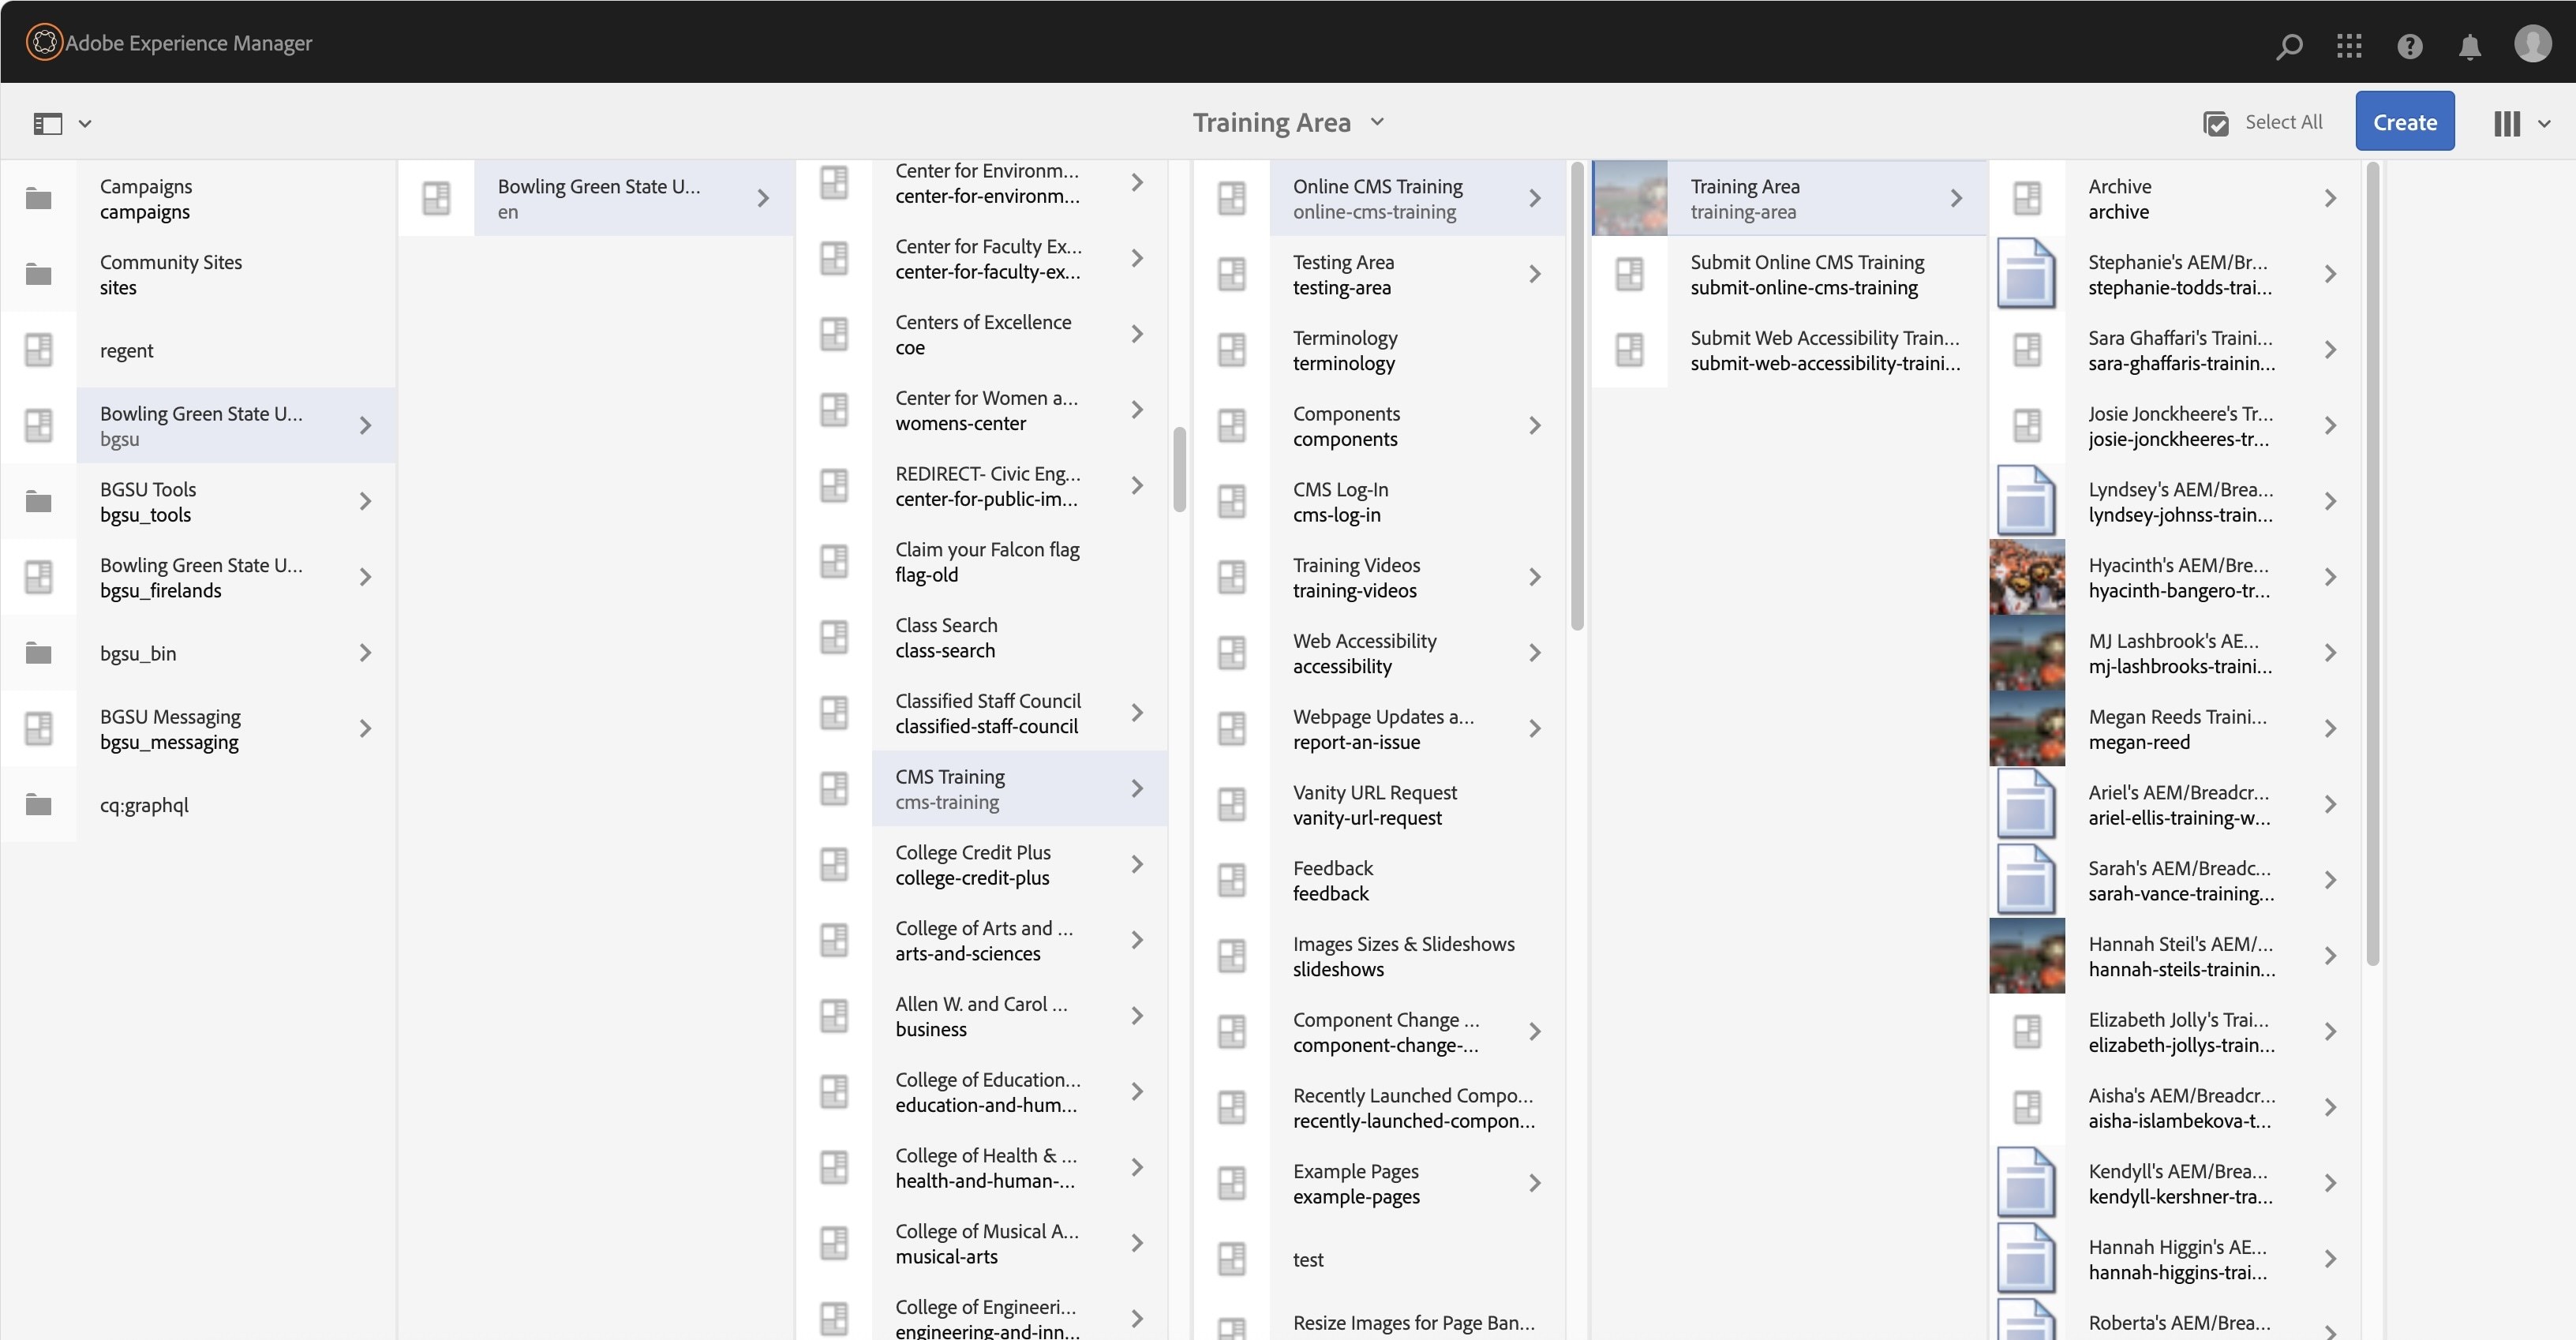Expand the Webpage Updates report-an-issue chevron

coord(1535,729)
